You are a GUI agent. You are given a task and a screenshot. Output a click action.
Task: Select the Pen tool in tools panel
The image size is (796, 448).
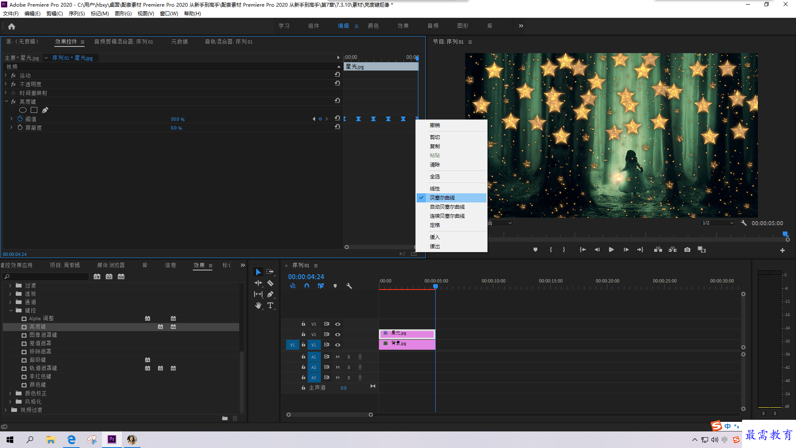coord(270,294)
